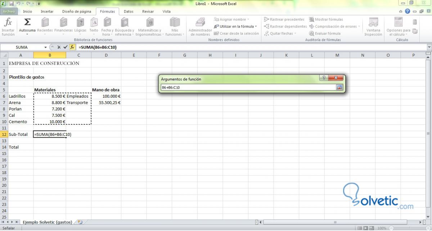Open the Recientes functions book icon
This screenshot has width=432, height=231.
[45, 22]
